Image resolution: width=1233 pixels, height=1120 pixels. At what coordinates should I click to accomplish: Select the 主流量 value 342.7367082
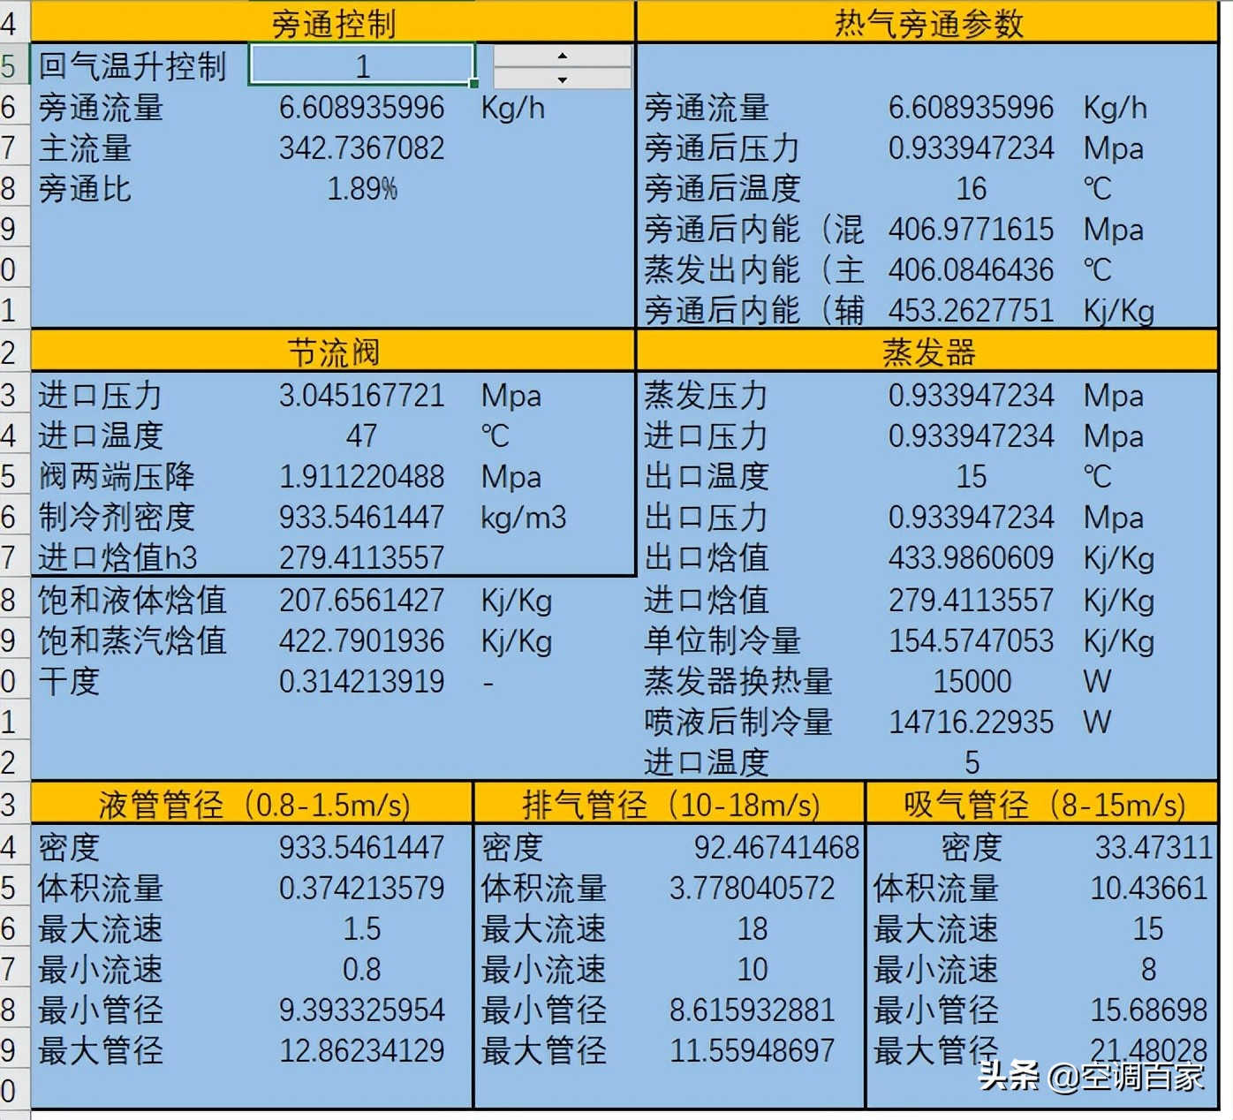pos(362,148)
